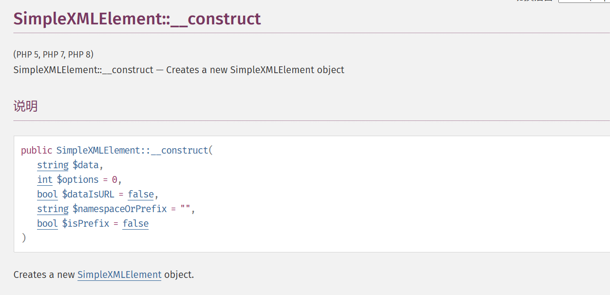This screenshot has width=610, height=295.
Task: Open the bool type link before $isPrefix
Action: pyautogui.click(x=47, y=223)
